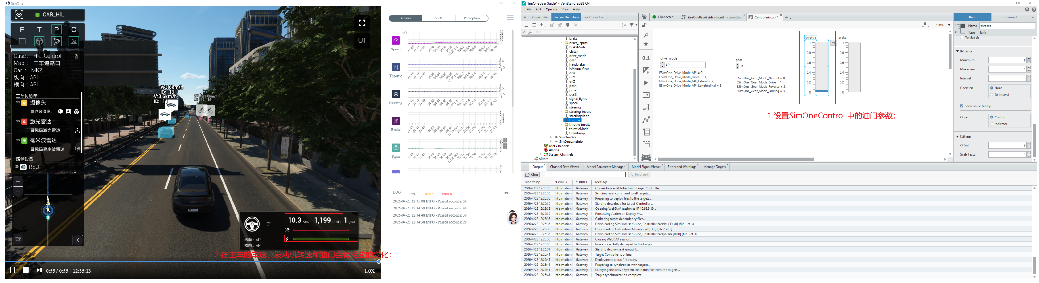Open the VeriStand help question-mark icon

[x=1034, y=10]
